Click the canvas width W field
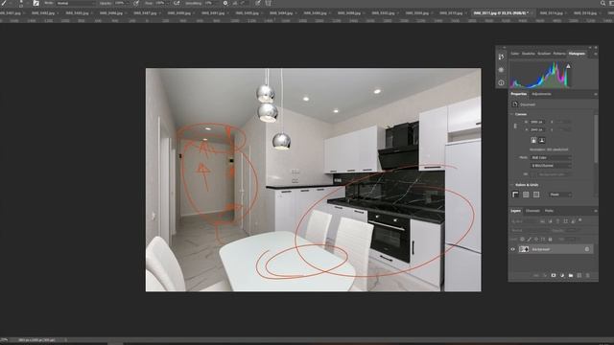The image size is (614, 345). pos(537,122)
